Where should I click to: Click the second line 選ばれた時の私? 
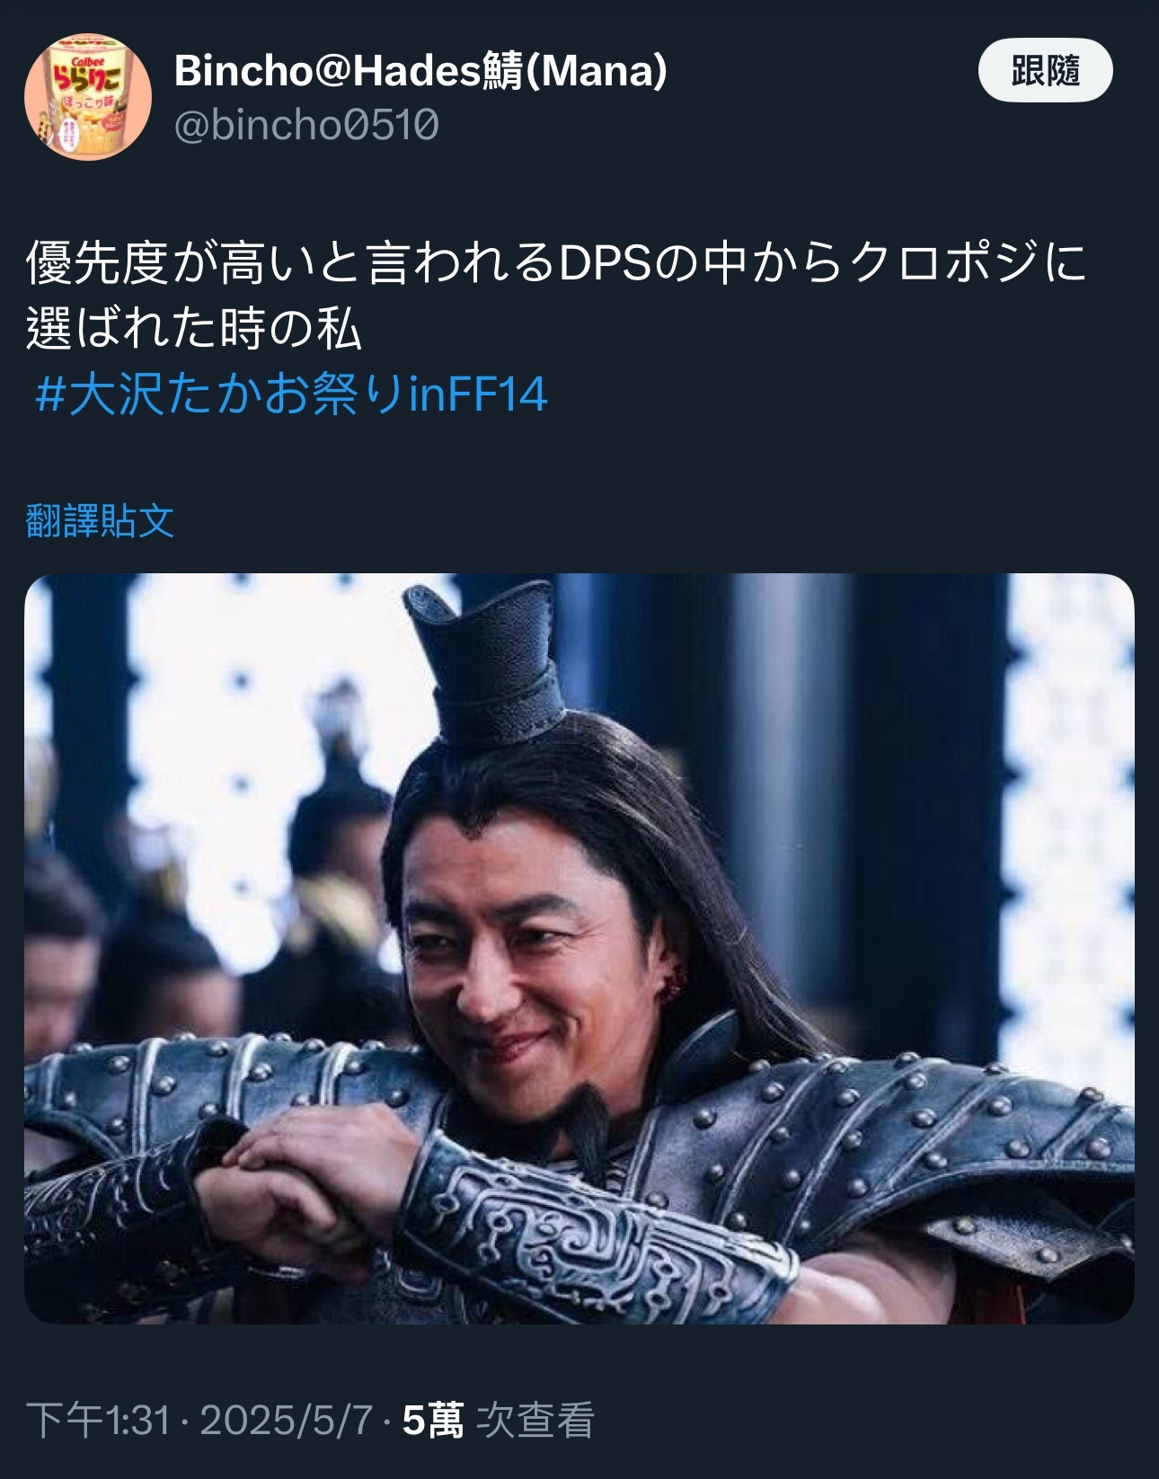tap(193, 329)
